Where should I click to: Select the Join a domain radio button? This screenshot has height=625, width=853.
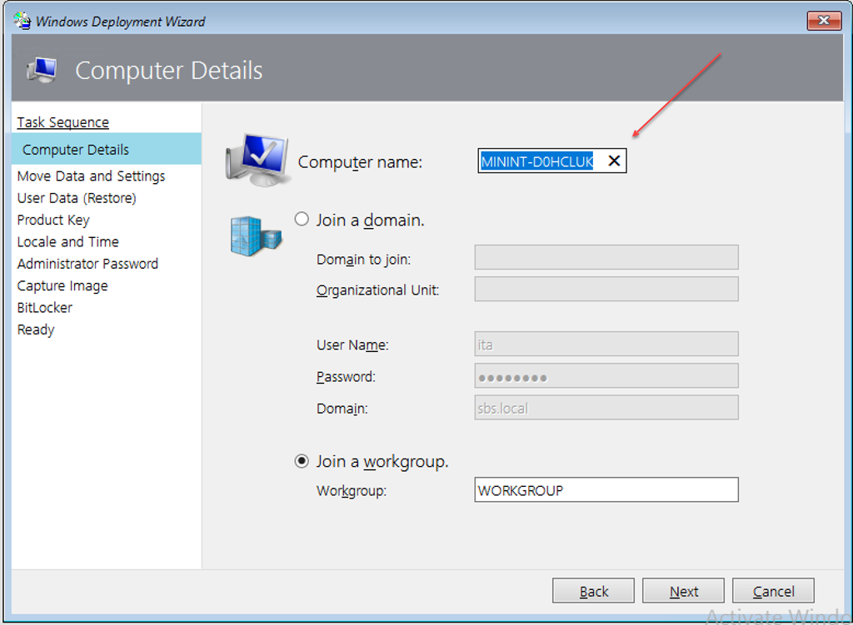click(x=302, y=220)
